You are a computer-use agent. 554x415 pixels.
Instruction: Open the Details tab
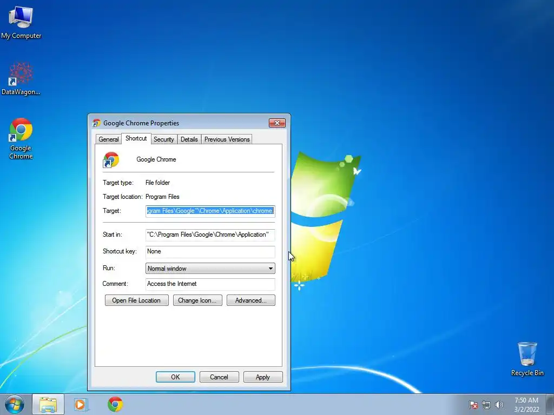pyautogui.click(x=189, y=139)
